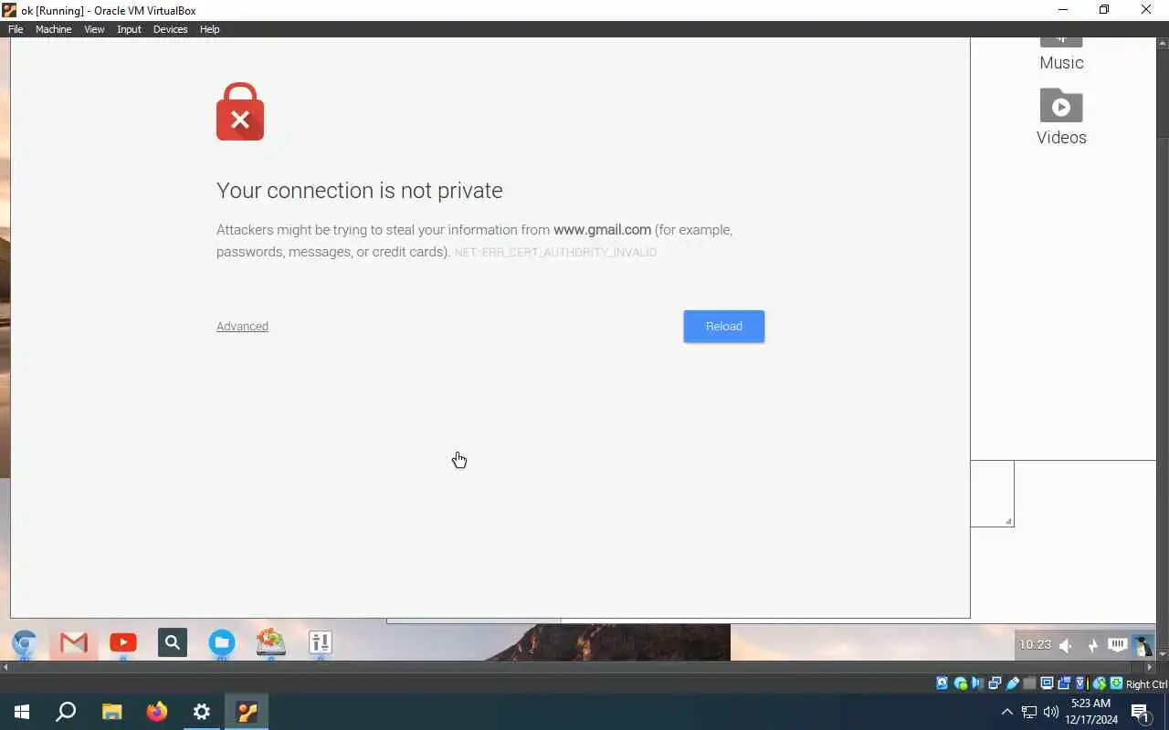Viewport: 1169px width, 730px height.
Task: Open Windows Settings from the taskbar
Action: pyautogui.click(x=202, y=712)
